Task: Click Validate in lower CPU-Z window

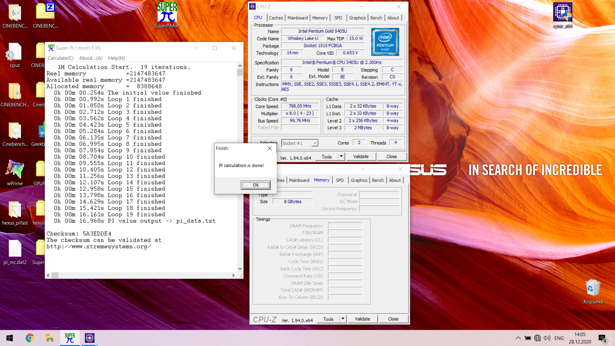Action: pyautogui.click(x=362, y=319)
